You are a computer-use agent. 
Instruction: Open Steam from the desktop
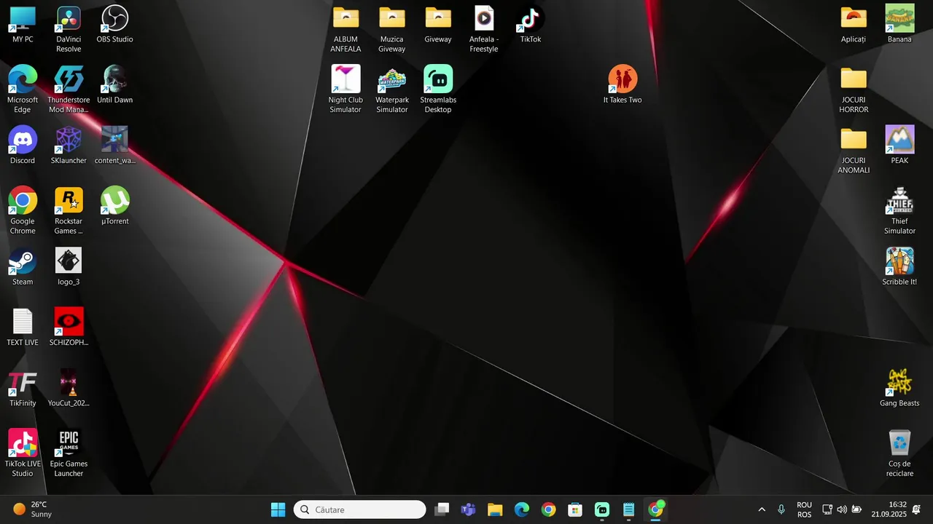tap(23, 267)
